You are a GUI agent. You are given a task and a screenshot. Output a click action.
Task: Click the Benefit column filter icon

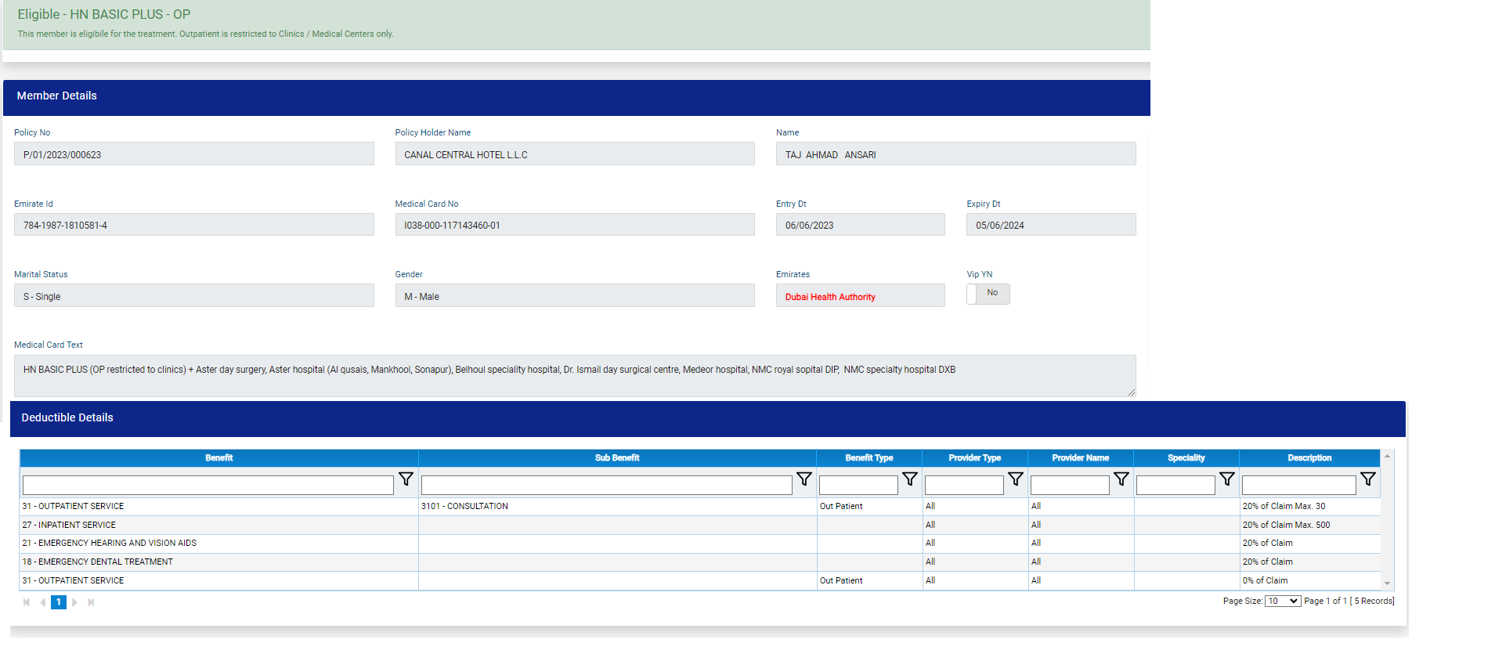406,479
